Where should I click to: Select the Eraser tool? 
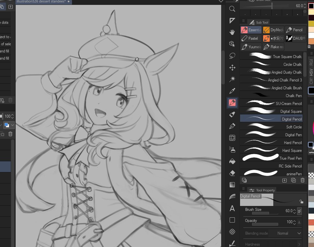232,173
